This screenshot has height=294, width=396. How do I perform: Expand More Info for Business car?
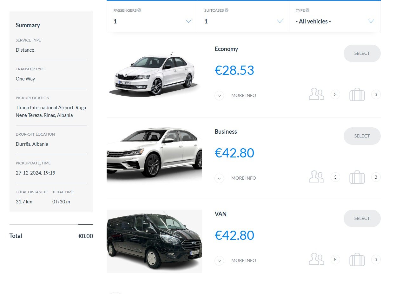click(x=219, y=178)
